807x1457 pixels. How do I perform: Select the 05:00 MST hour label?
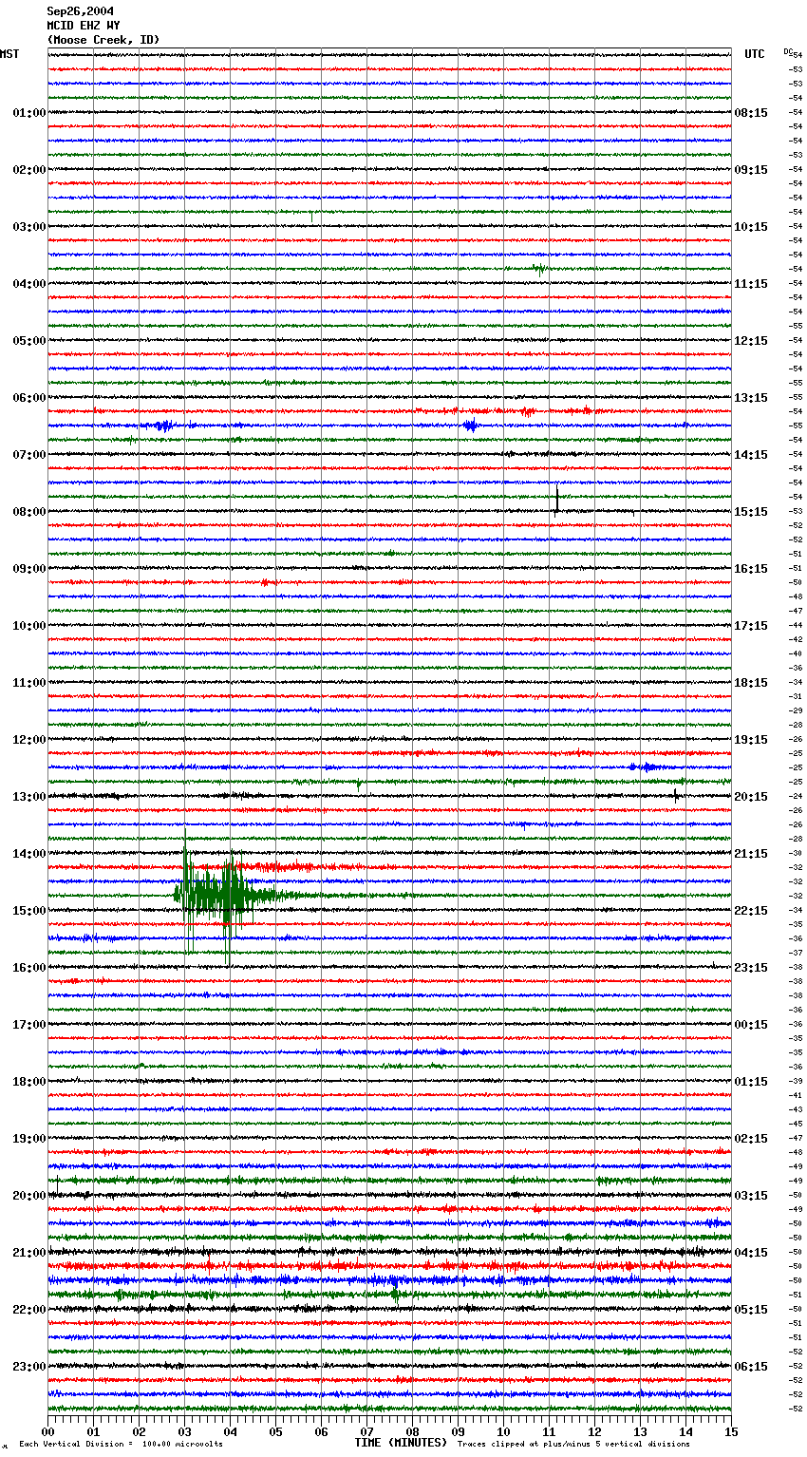pos(29,341)
